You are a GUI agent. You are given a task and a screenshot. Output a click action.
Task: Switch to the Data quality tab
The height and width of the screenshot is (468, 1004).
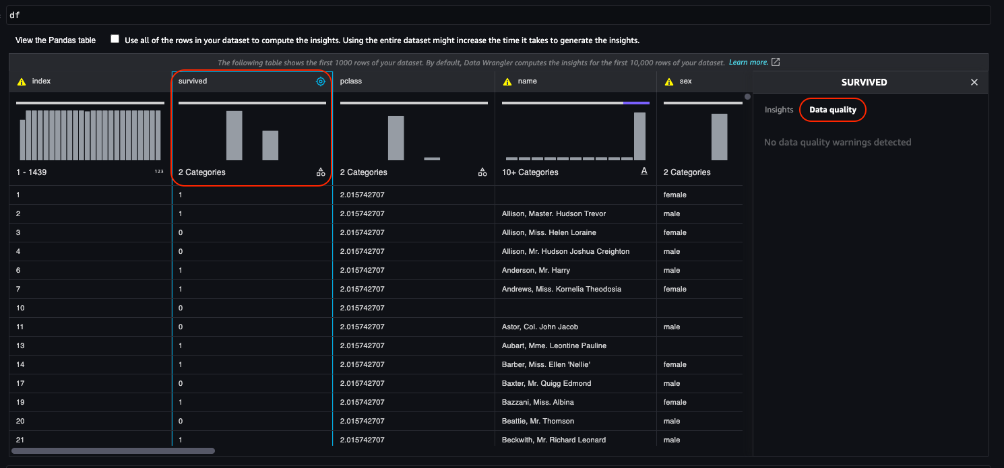tap(833, 110)
